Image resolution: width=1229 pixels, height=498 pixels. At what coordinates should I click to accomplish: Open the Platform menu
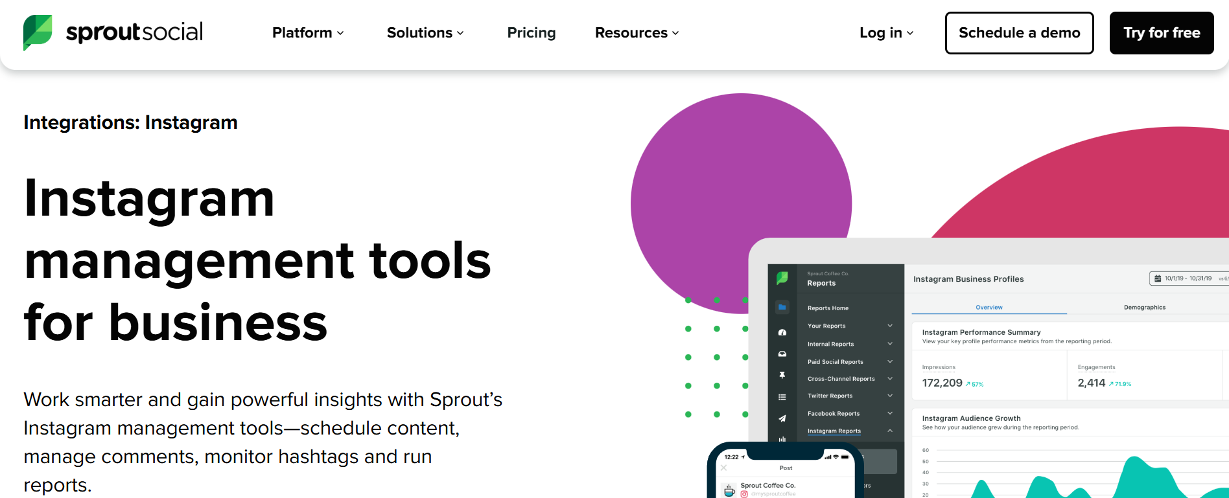click(x=308, y=32)
